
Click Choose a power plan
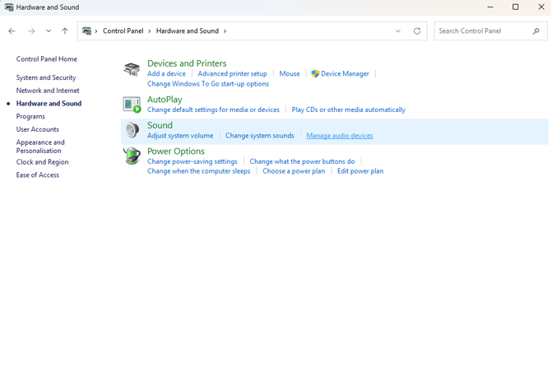(x=294, y=171)
